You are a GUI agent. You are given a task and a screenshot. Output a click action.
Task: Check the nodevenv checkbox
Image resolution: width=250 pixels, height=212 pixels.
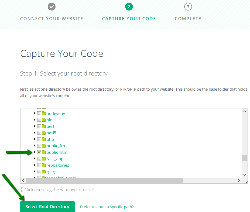(39, 113)
